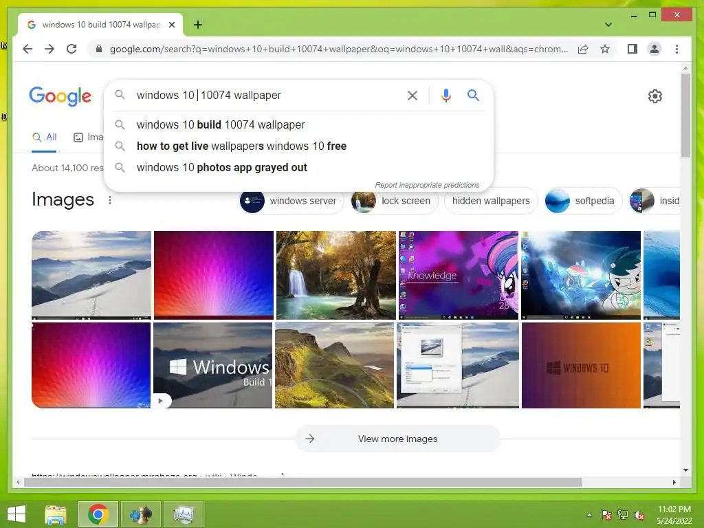This screenshot has height=528, width=704.
Task: Expand the tab search chevron
Action: coord(608,25)
